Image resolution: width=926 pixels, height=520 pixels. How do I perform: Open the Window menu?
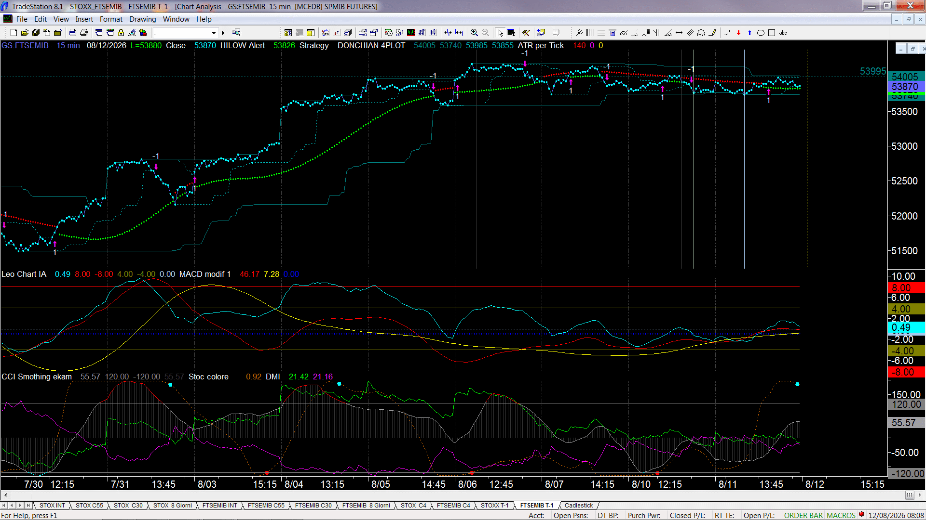tap(176, 19)
